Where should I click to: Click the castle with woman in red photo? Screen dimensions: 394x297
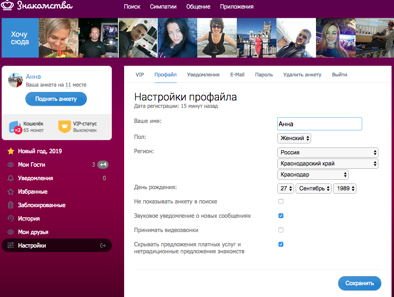(256, 38)
